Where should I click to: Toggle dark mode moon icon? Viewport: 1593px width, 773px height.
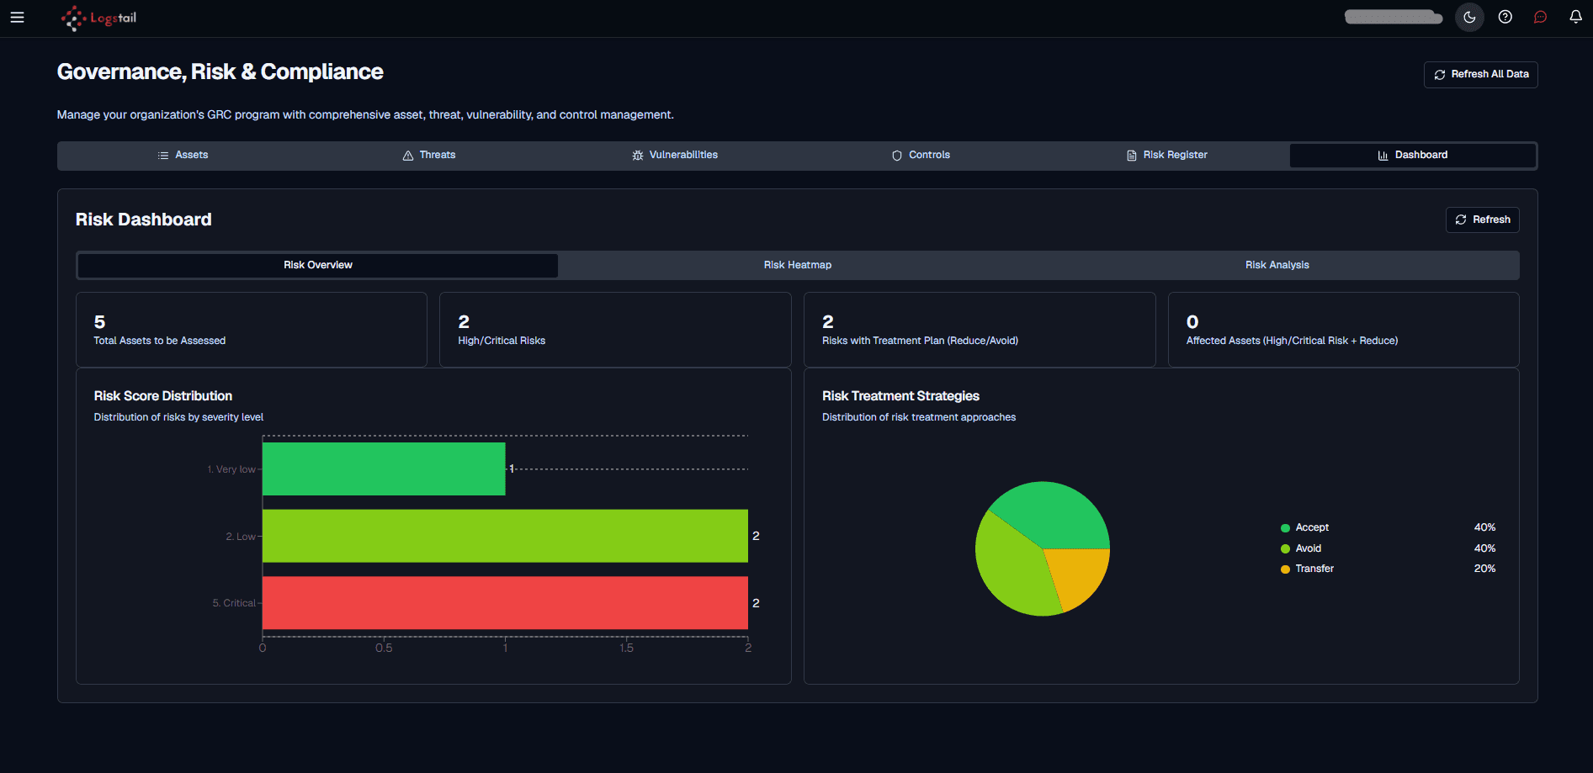[x=1469, y=18]
